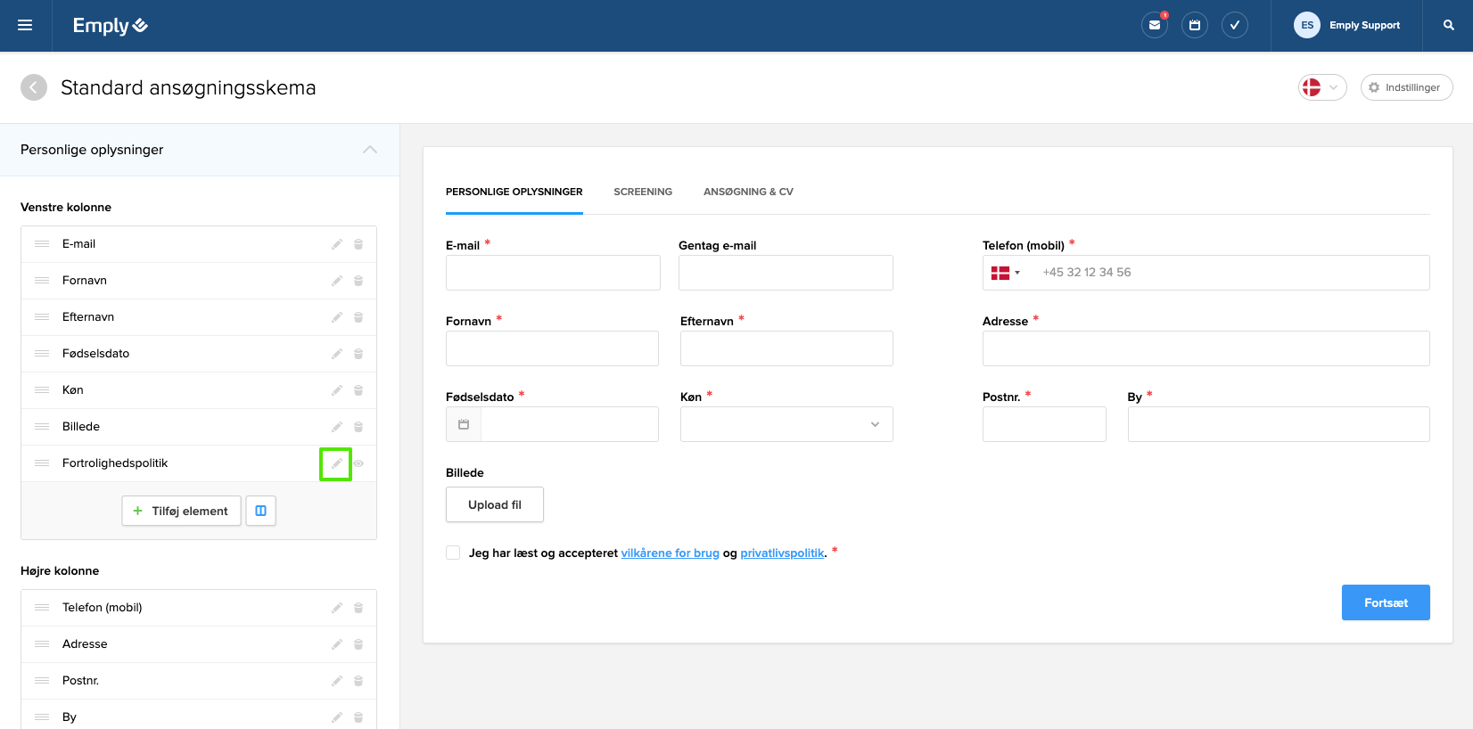Go back using the arrow button

tap(34, 87)
